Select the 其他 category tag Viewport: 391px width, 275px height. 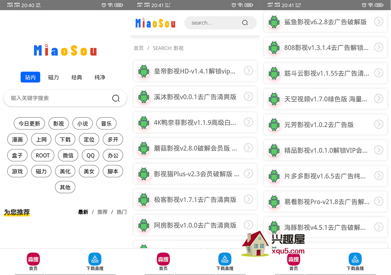(65, 187)
